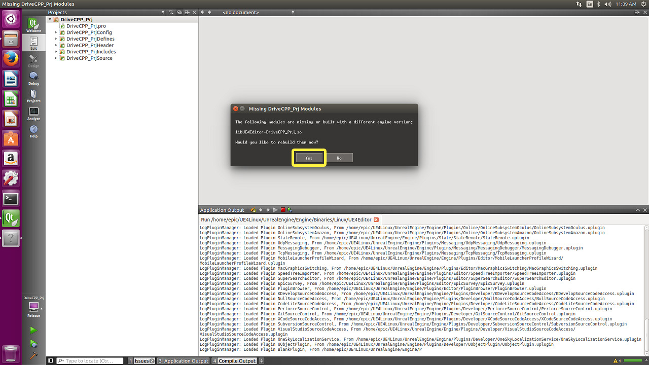Open the Welcome mode in Qt Creator

(33, 25)
